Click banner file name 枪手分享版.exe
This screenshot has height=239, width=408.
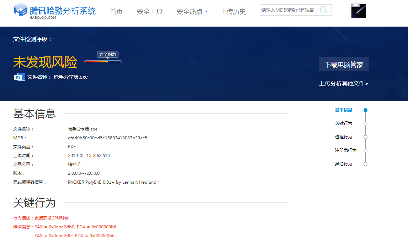point(71,77)
